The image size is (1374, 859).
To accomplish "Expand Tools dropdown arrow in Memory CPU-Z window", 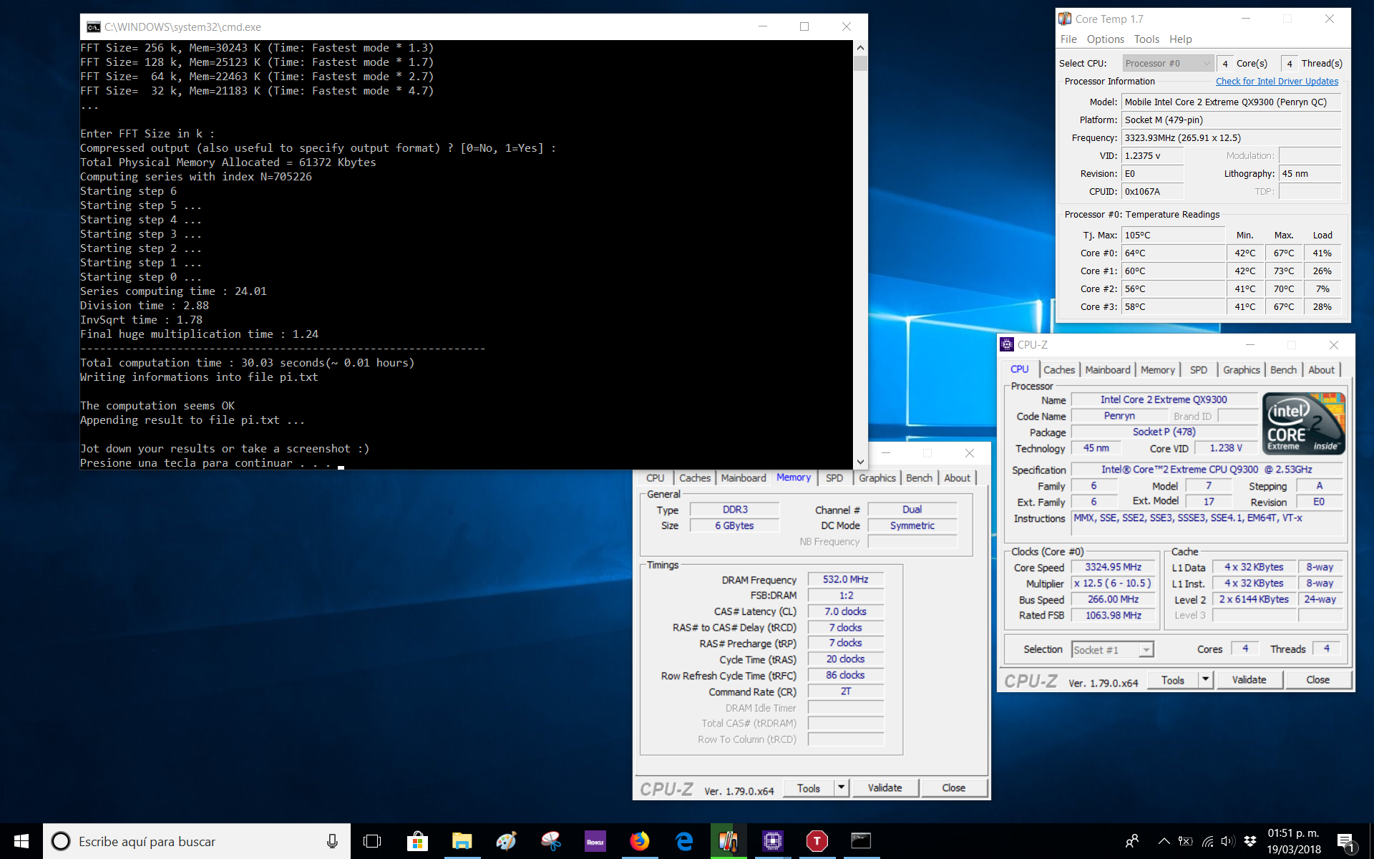I will pos(842,788).
